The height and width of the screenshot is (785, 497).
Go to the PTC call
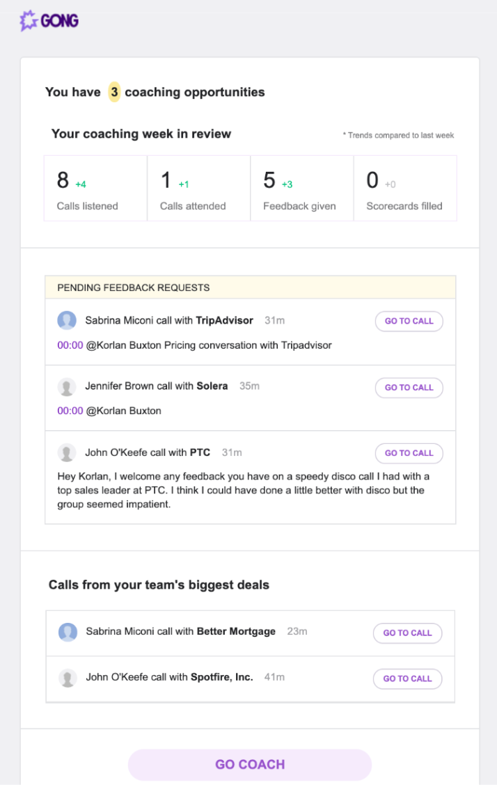click(x=409, y=453)
